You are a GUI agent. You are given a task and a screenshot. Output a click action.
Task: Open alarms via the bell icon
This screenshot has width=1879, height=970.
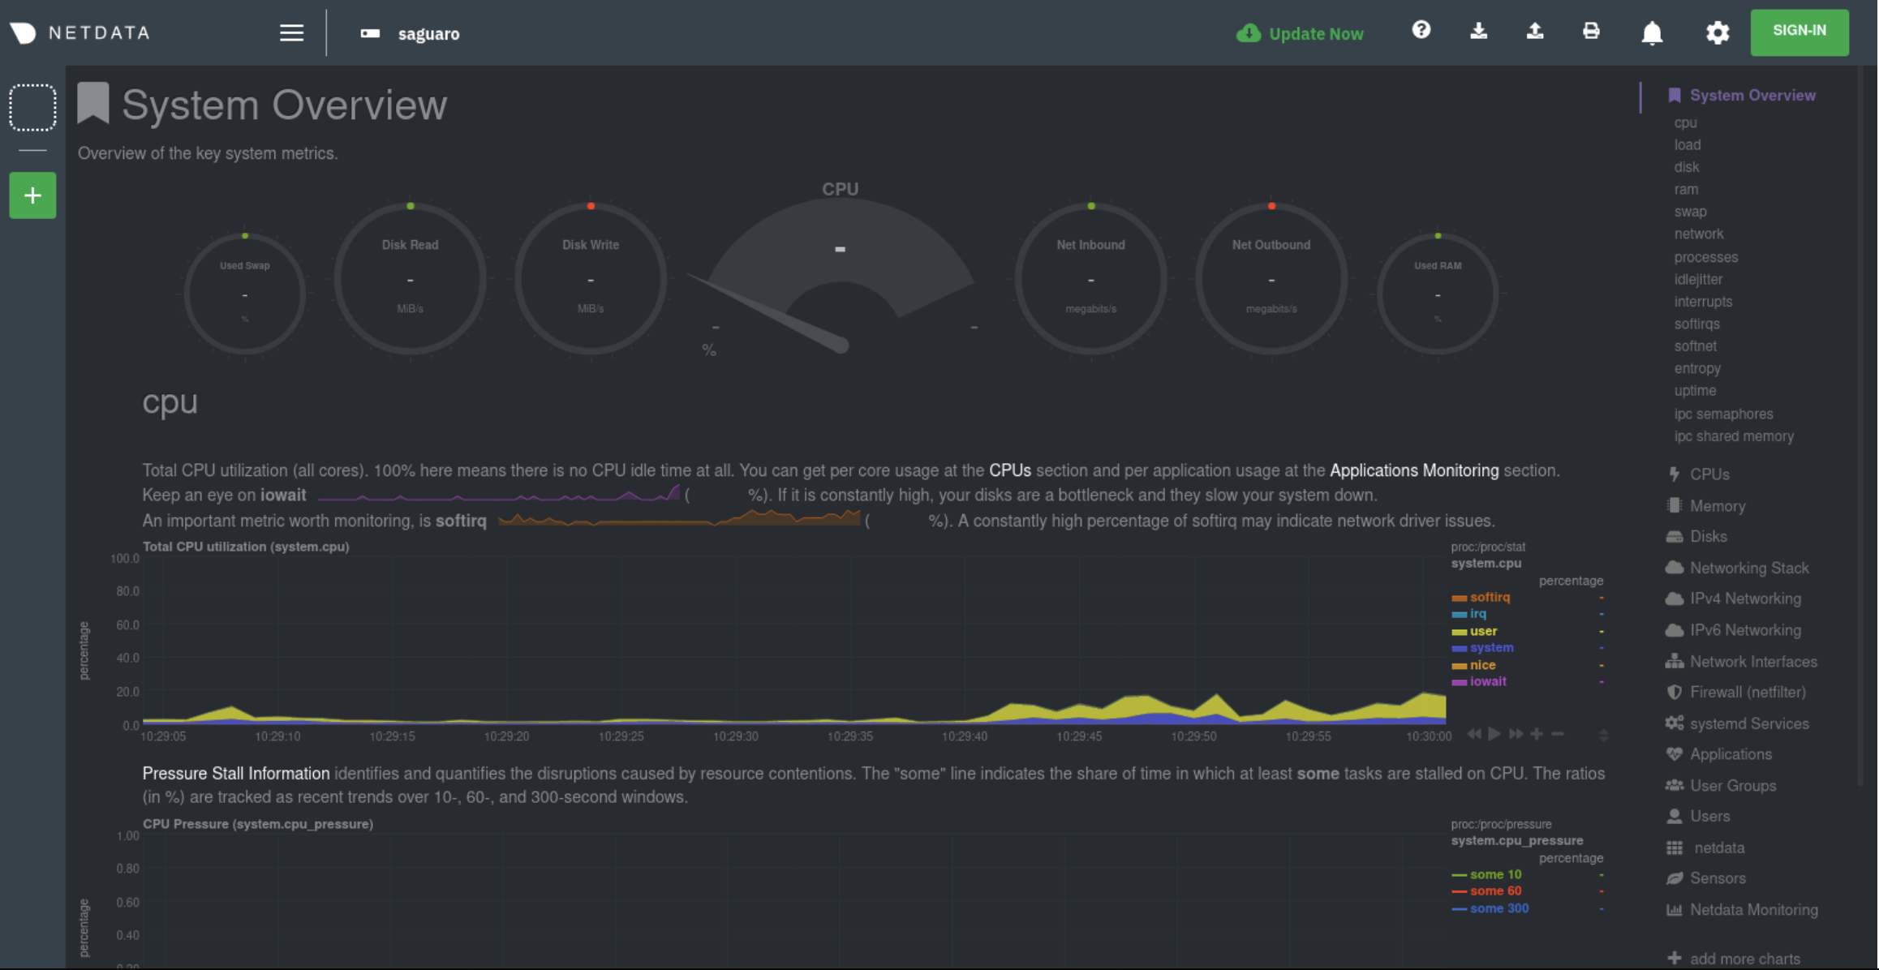point(1651,32)
